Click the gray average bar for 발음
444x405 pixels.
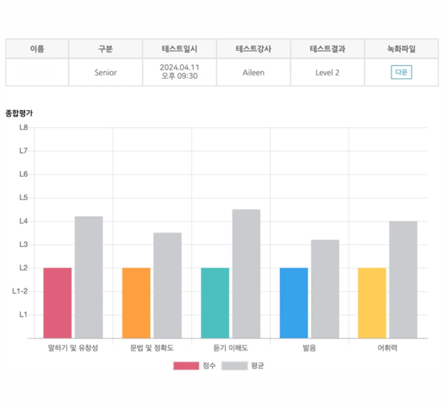pyautogui.click(x=325, y=289)
